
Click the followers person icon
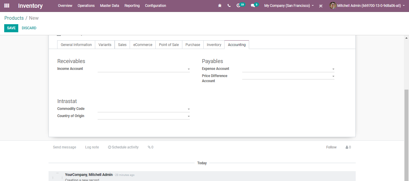click(x=347, y=147)
